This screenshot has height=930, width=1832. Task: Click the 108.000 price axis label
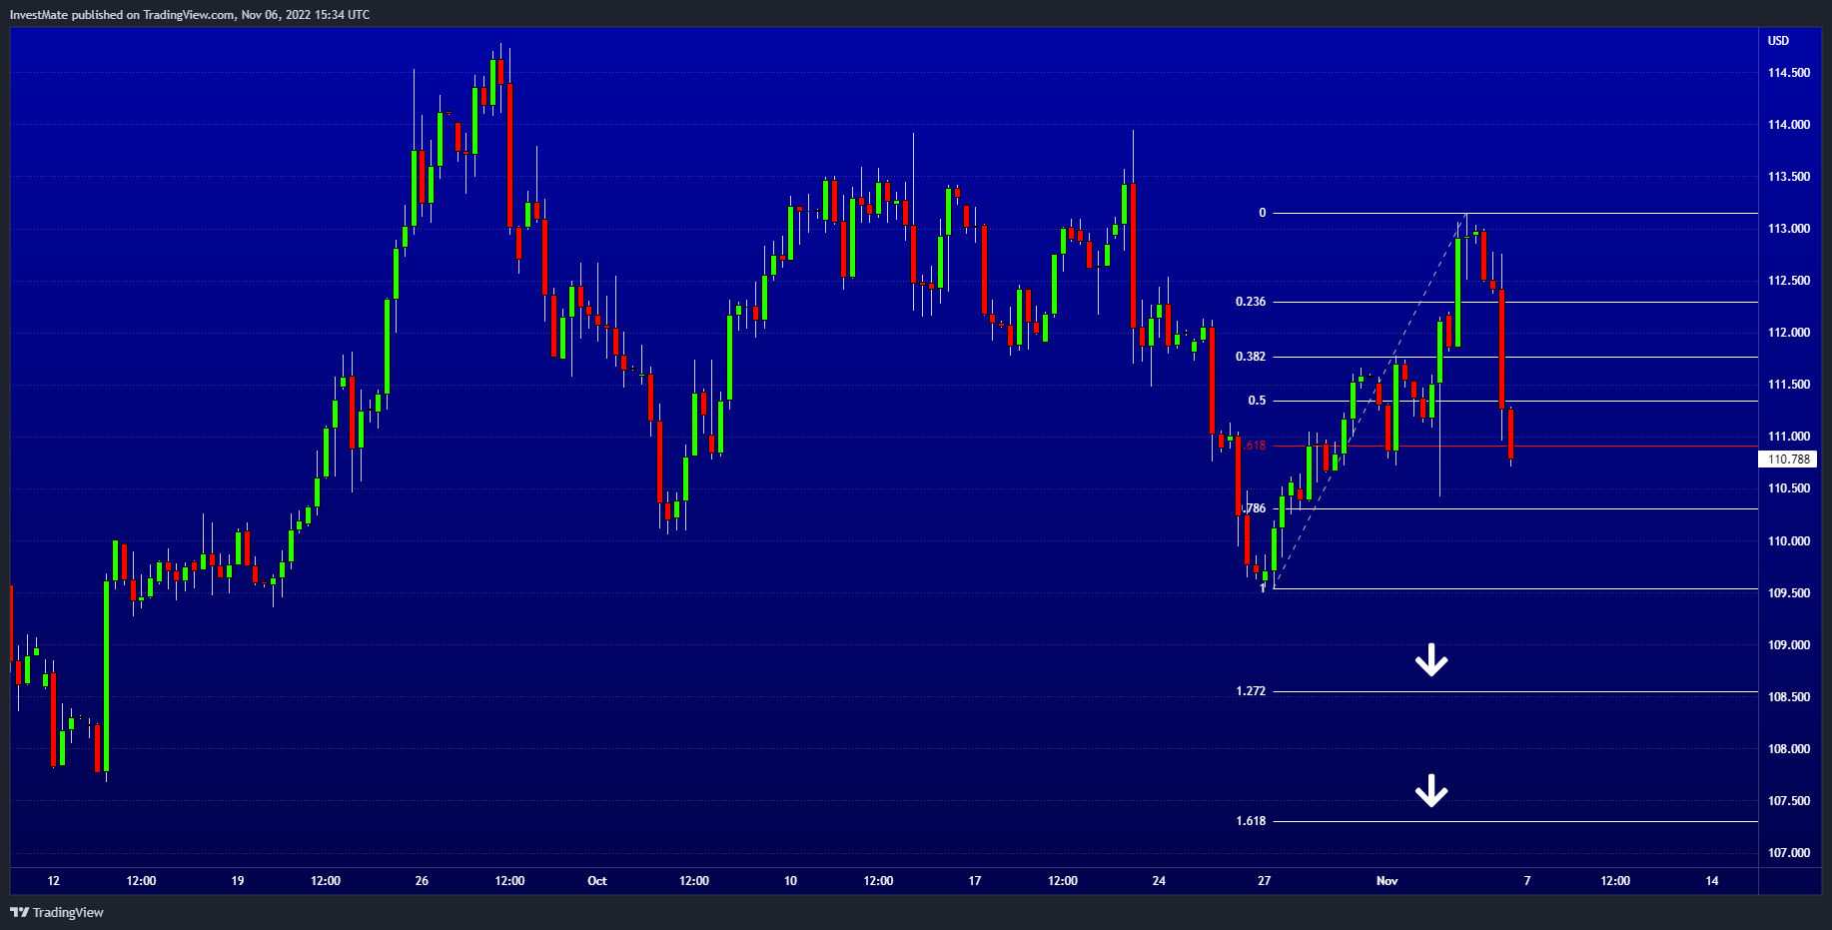1789,749
